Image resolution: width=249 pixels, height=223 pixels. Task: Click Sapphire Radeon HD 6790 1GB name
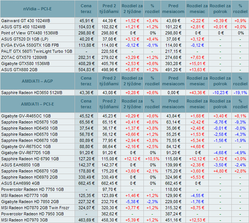tap(30, 159)
